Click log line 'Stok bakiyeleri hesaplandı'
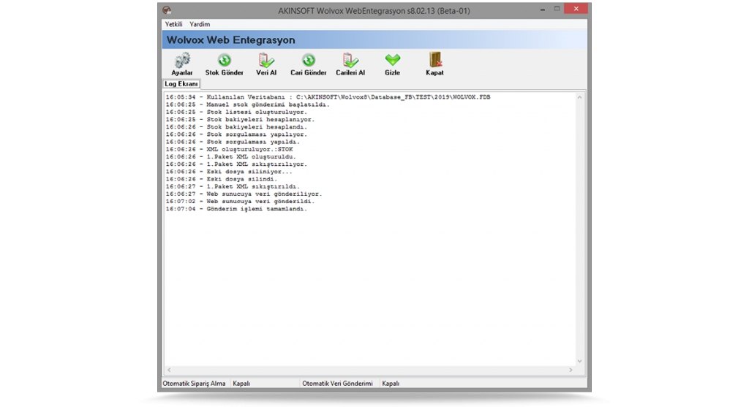This screenshot has height=407, width=749. (236, 127)
